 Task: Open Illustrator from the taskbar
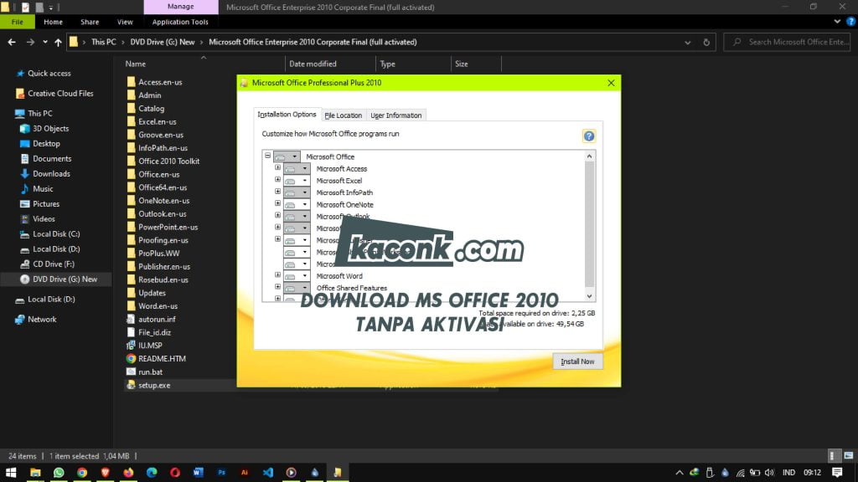(x=245, y=472)
